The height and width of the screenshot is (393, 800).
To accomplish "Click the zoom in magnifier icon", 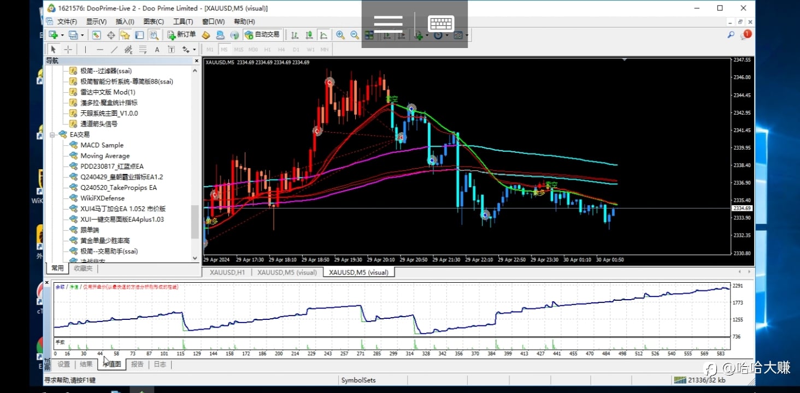I will pyautogui.click(x=340, y=35).
